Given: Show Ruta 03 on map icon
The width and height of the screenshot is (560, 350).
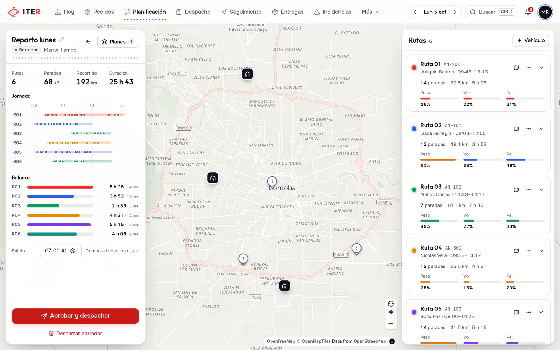Looking at the screenshot, I should (x=516, y=190).
